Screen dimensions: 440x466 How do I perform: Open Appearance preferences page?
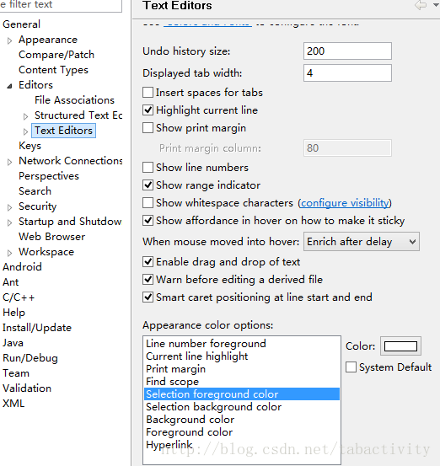tap(48, 40)
